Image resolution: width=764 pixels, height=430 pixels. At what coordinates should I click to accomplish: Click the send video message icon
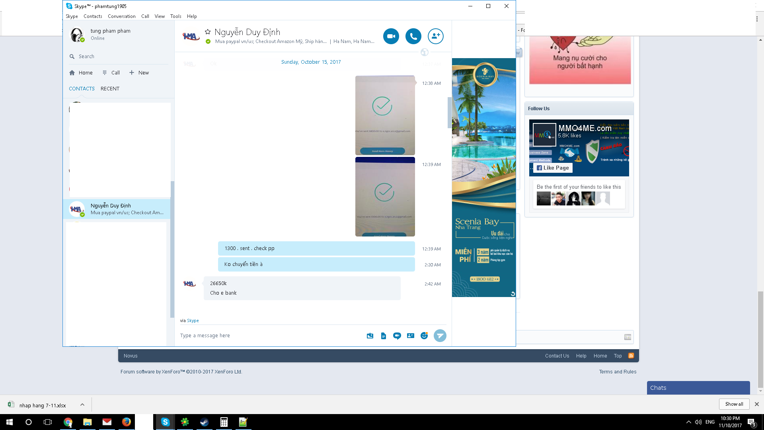(x=397, y=336)
